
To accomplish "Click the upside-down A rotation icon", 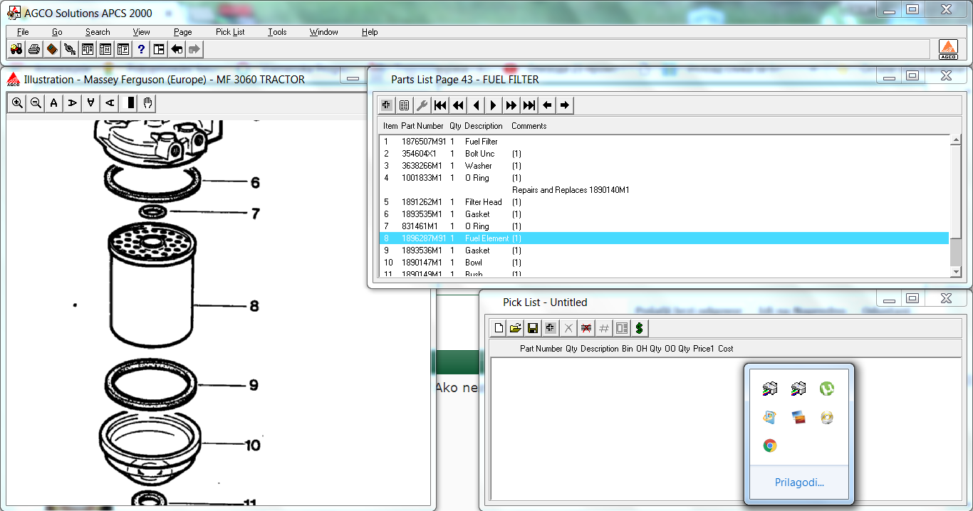I will [x=91, y=103].
